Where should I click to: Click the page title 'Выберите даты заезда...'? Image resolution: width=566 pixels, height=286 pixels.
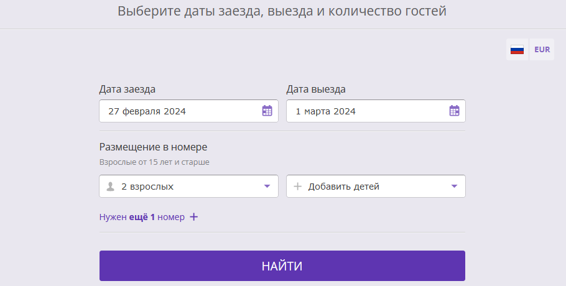[x=282, y=11]
